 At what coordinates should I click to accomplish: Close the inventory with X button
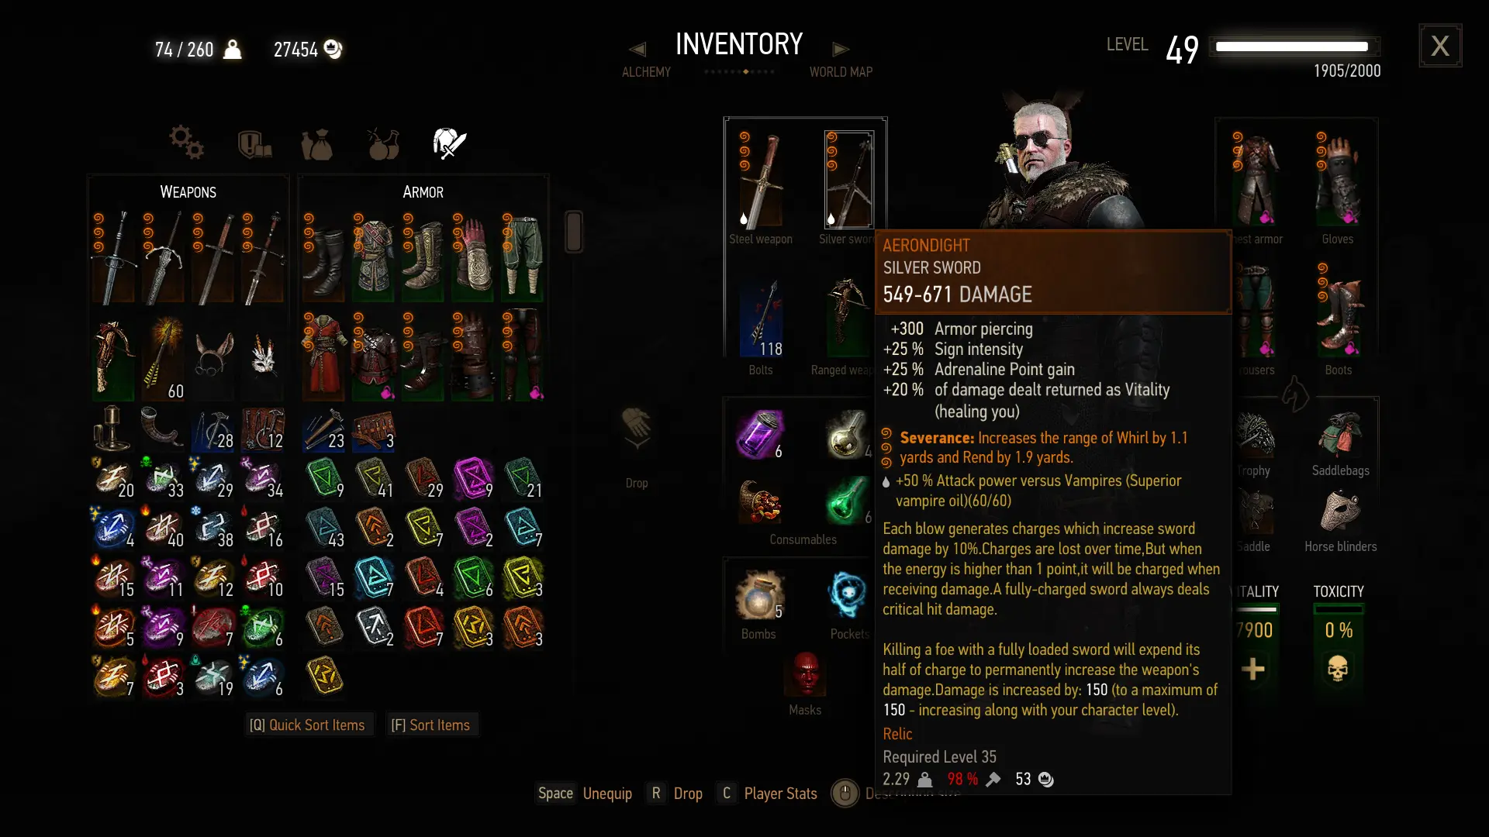pyautogui.click(x=1440, y=46)
